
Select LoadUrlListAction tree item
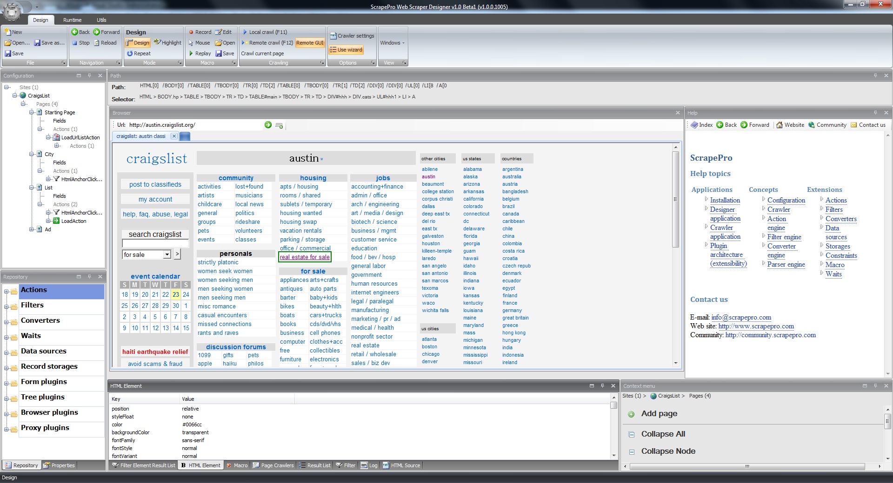(x=80, y=137)
